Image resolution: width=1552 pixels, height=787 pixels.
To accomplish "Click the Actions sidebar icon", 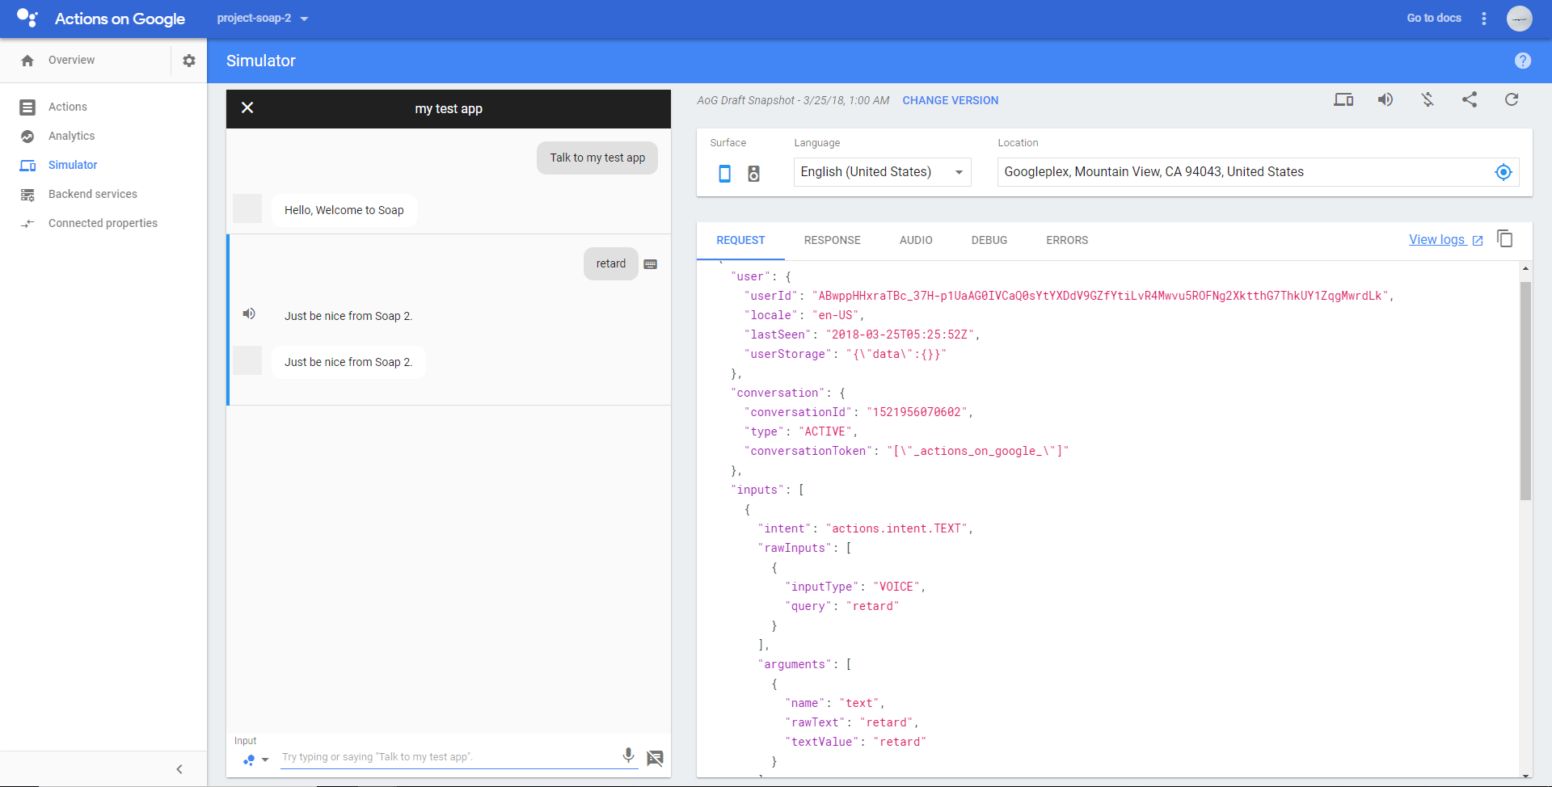I will click(27, 107).
